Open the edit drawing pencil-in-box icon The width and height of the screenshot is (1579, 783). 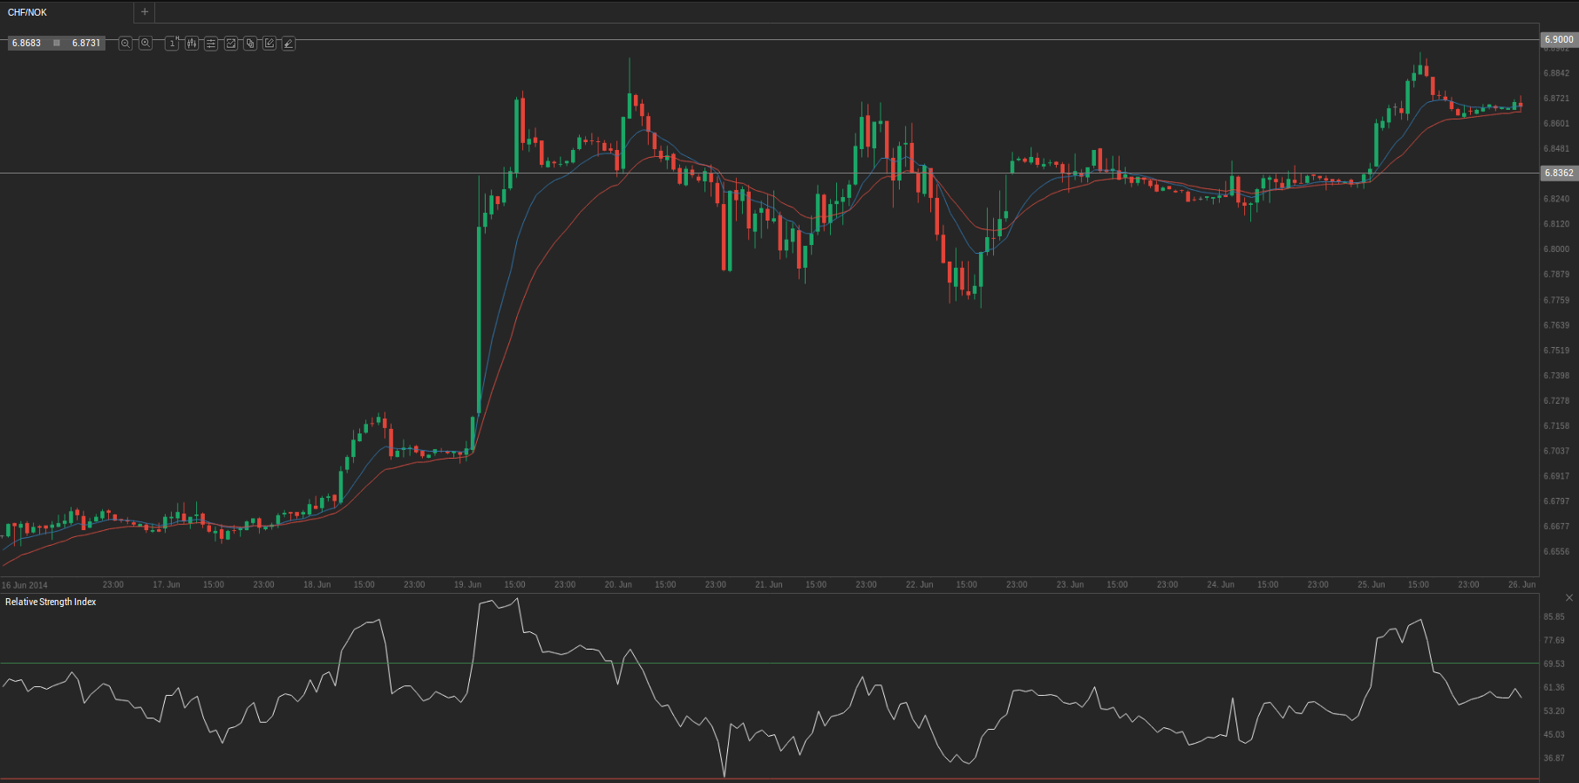[269, 43]
